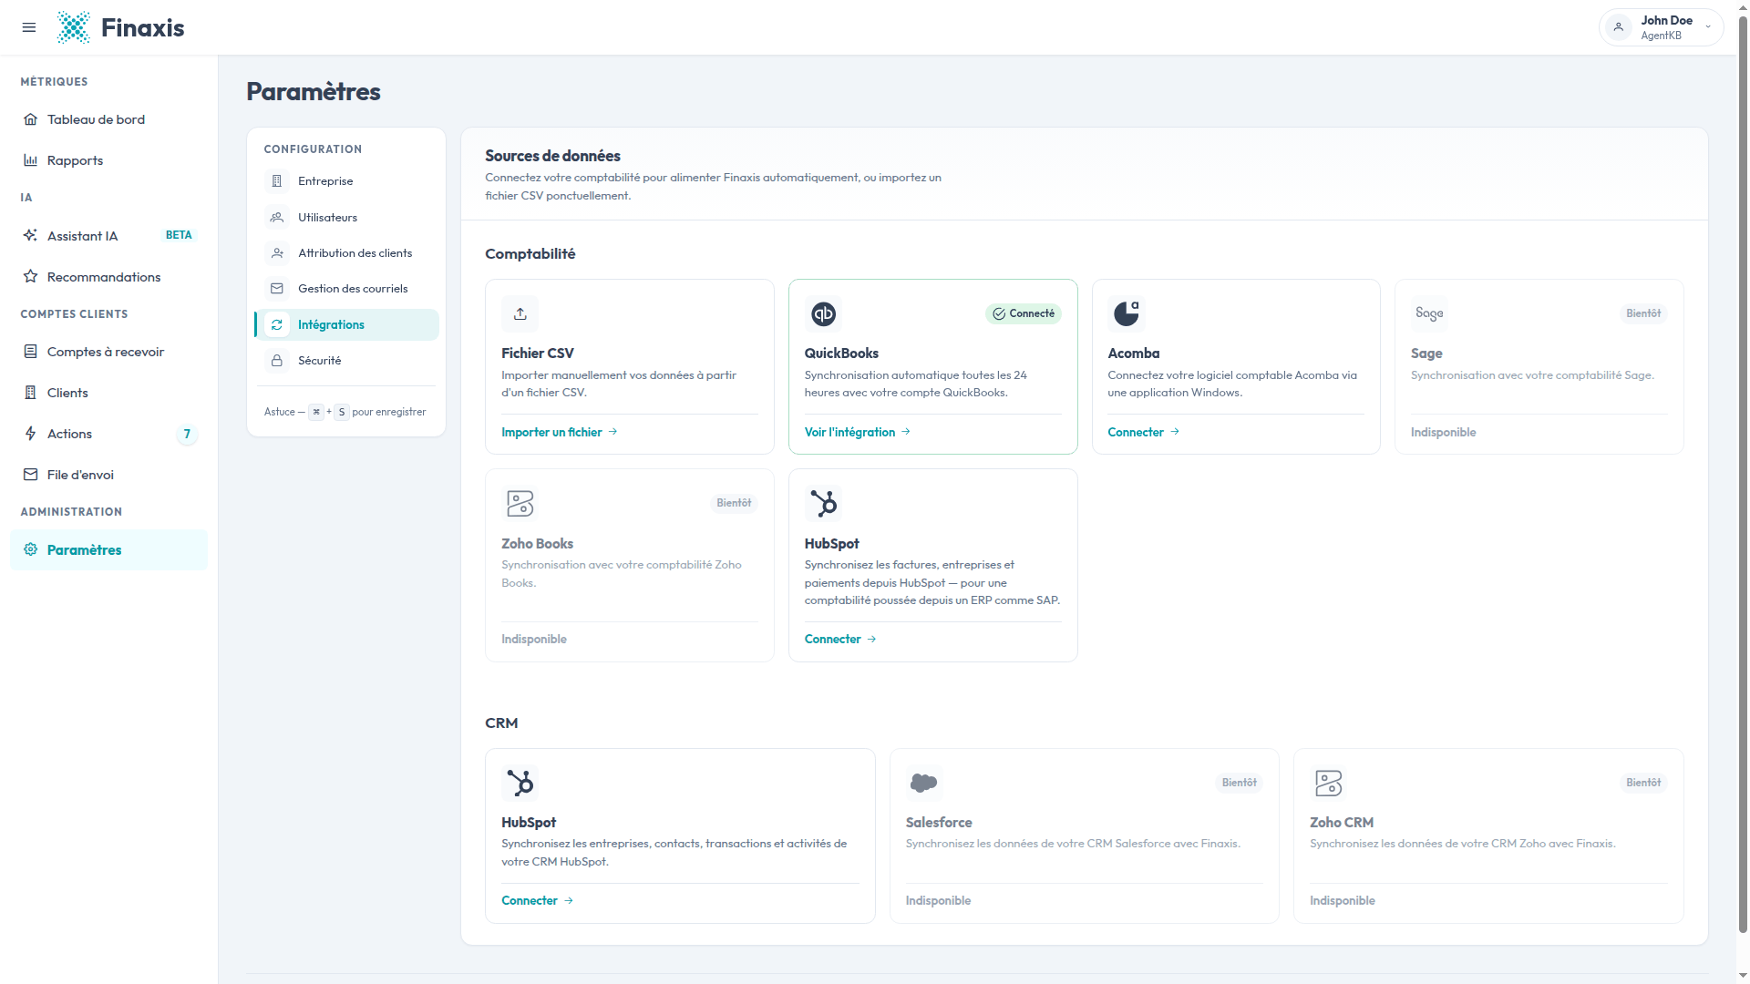Click the Intégrations sync icon
The image size is (1750, 984).
point(277,324)
